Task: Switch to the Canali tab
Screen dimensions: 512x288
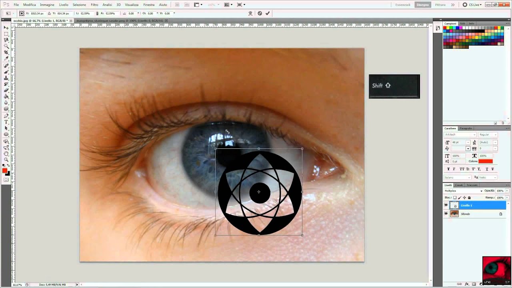Action: pos(459,185)
